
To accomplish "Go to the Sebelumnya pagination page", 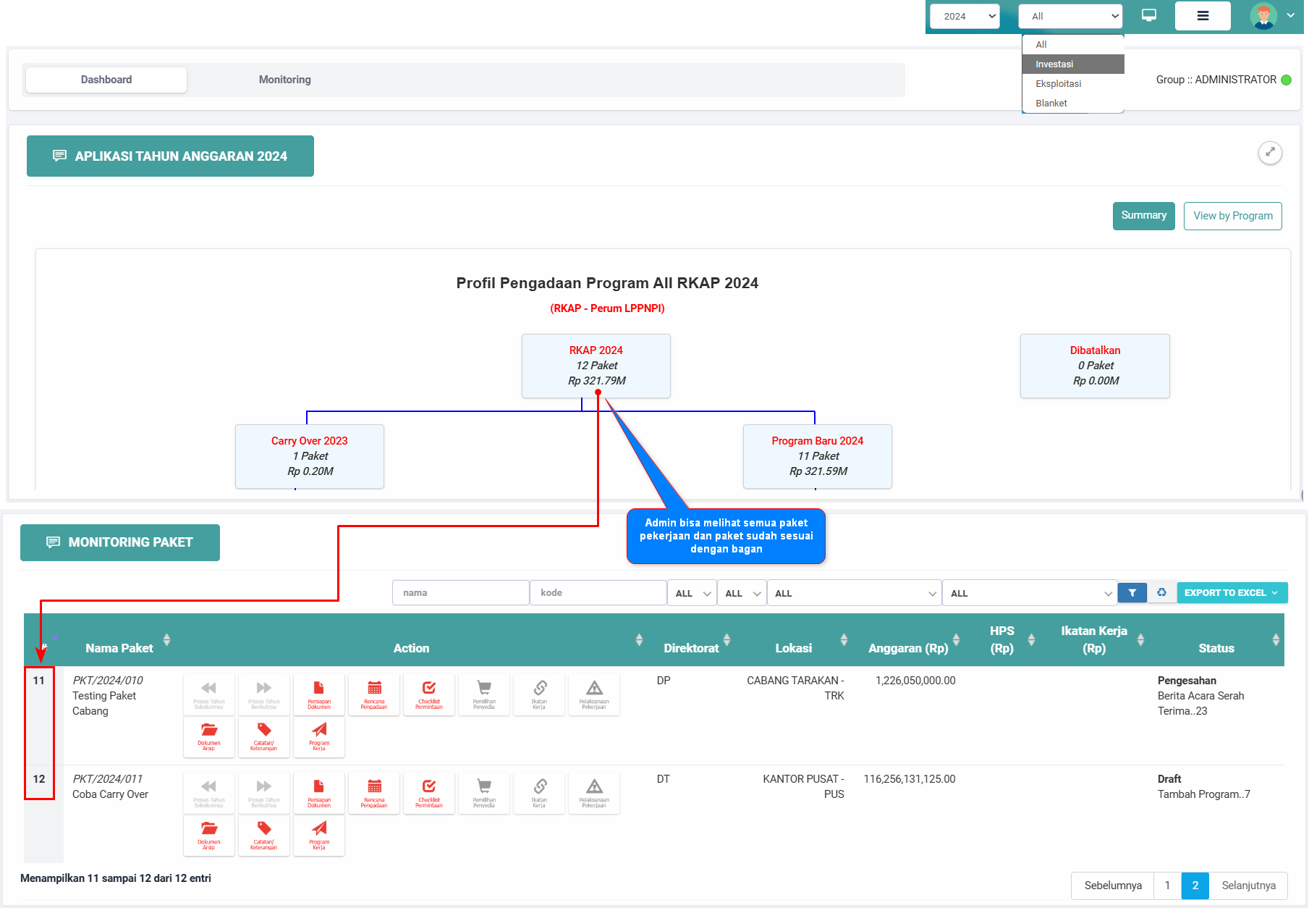I will click(x=1113, y=886).
